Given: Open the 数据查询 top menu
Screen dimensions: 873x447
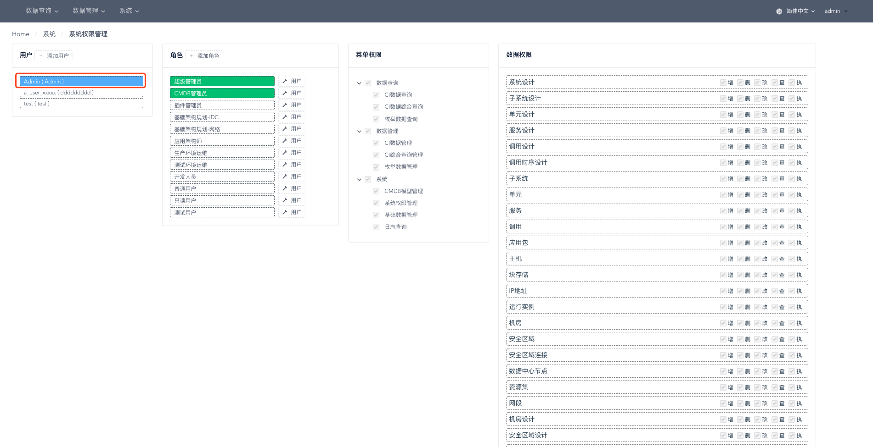Looking at the screenshot, I should [x=42, y=11].
